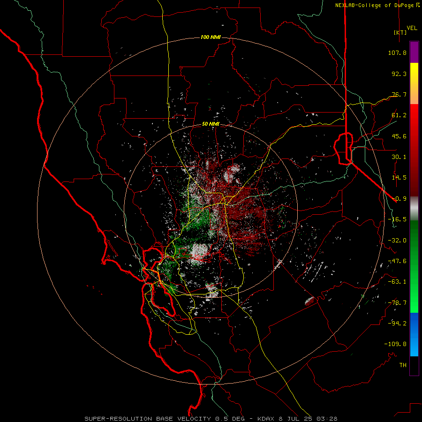The width and height of the screenshot is (422, 422).
Task: Click the yellow-orange segment of color bar
Action: (414, 83)
